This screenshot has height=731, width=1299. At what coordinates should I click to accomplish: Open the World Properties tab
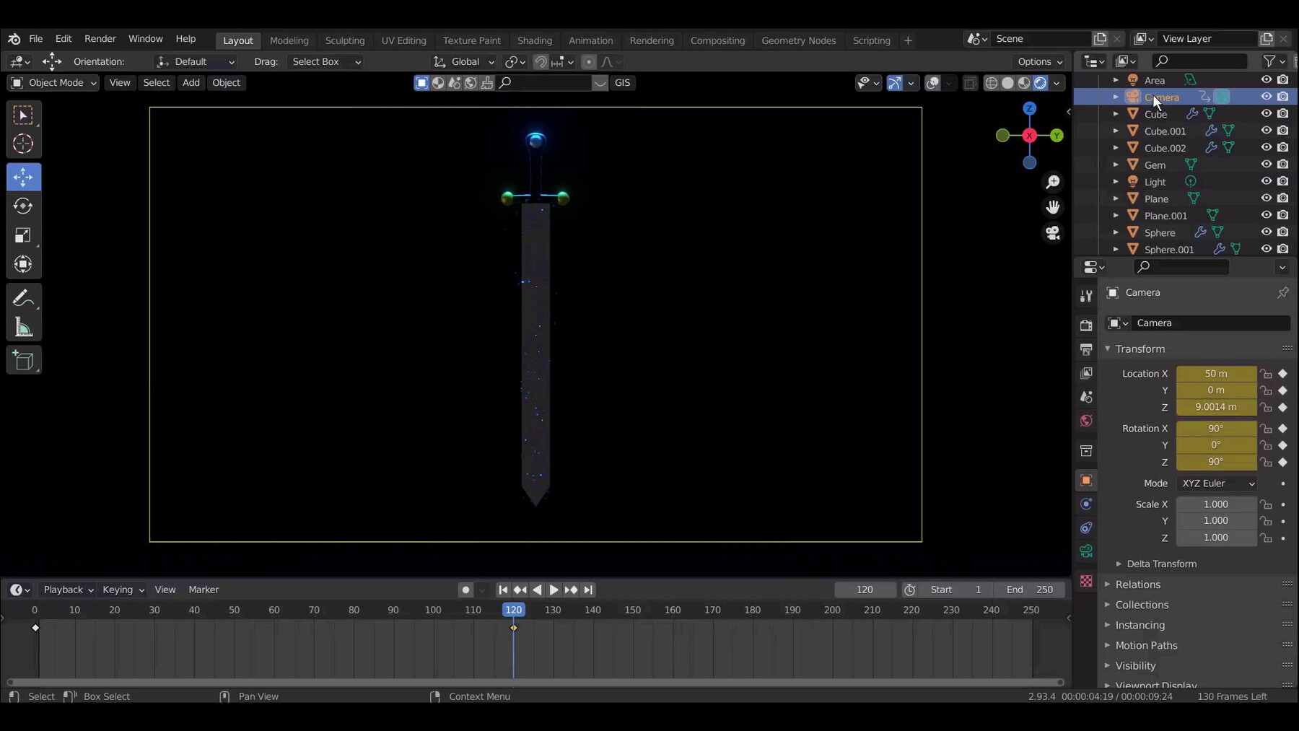(1087, 421)
